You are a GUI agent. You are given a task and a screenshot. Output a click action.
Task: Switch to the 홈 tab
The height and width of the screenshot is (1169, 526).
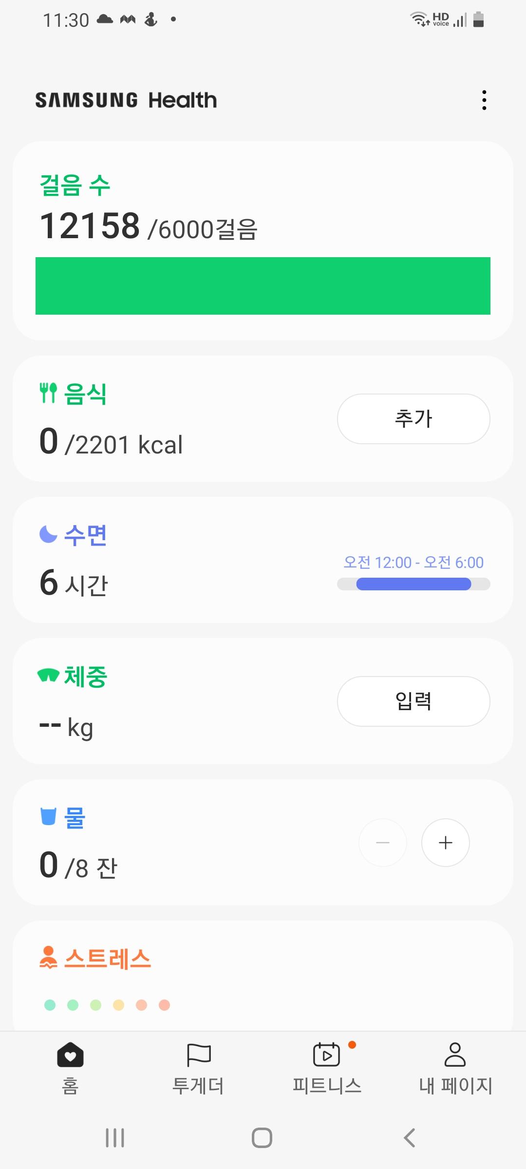click(70, 1067)
